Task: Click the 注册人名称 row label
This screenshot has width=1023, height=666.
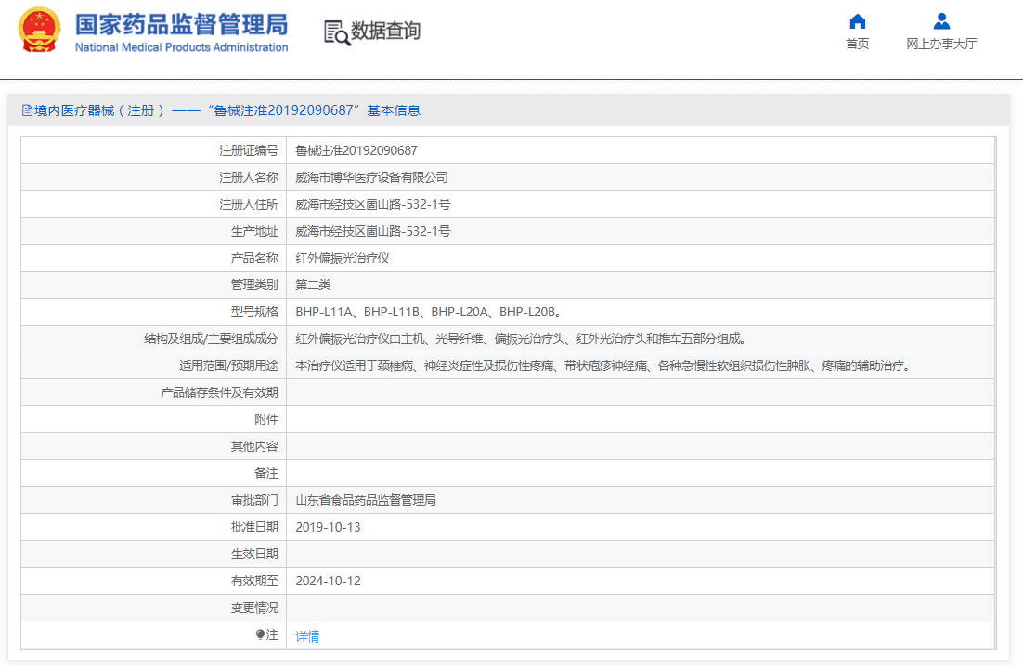Action: tap(249, 177)
